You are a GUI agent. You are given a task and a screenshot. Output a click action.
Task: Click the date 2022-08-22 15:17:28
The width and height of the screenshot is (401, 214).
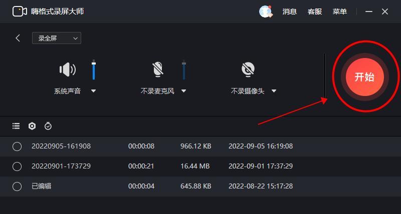pos(261,186)
